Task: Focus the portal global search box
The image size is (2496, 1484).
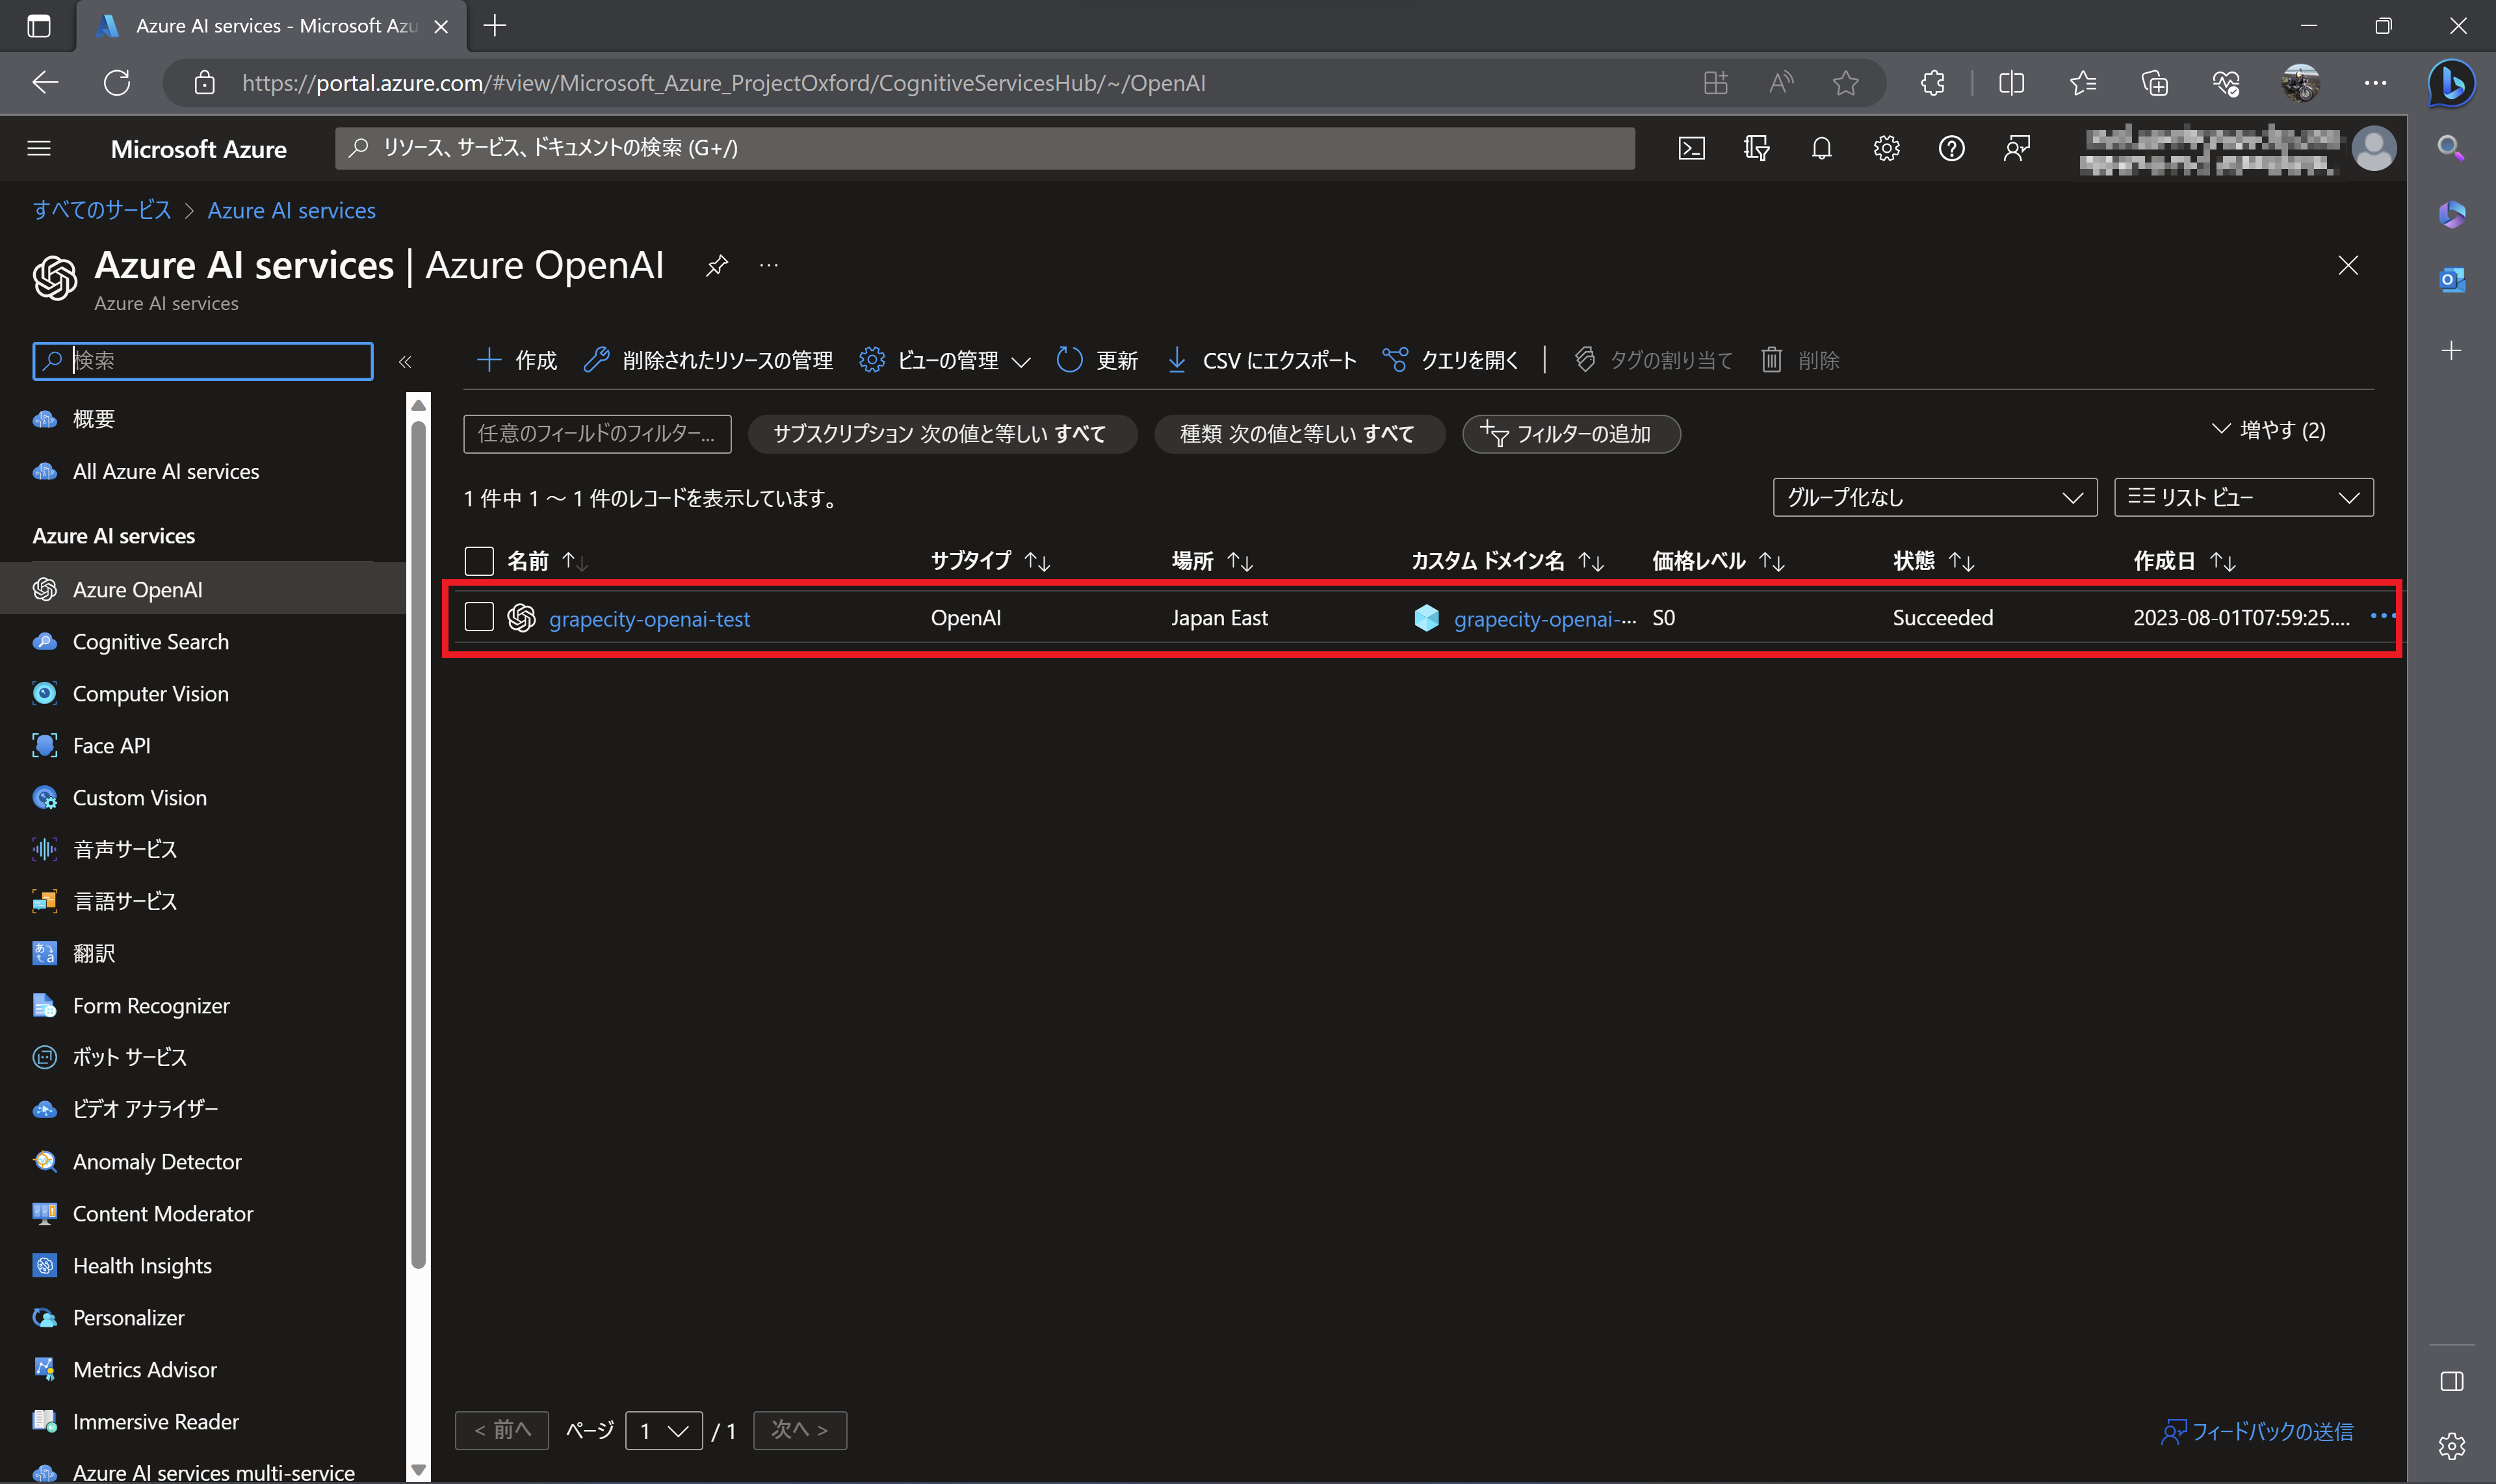Action: pyautogui.click(x=985, y=148)
